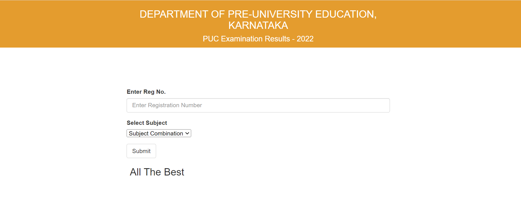Screen dimensions: 521x211
Task: Click the Enter Registration Number input field
Action: [258, 105]
